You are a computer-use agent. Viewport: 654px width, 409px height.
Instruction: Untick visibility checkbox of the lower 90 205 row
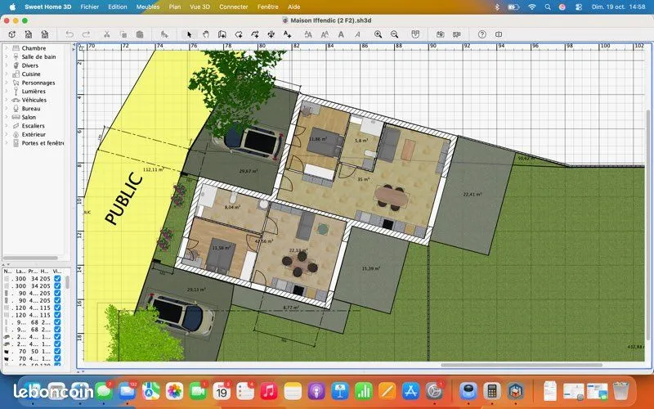point(57,300)
